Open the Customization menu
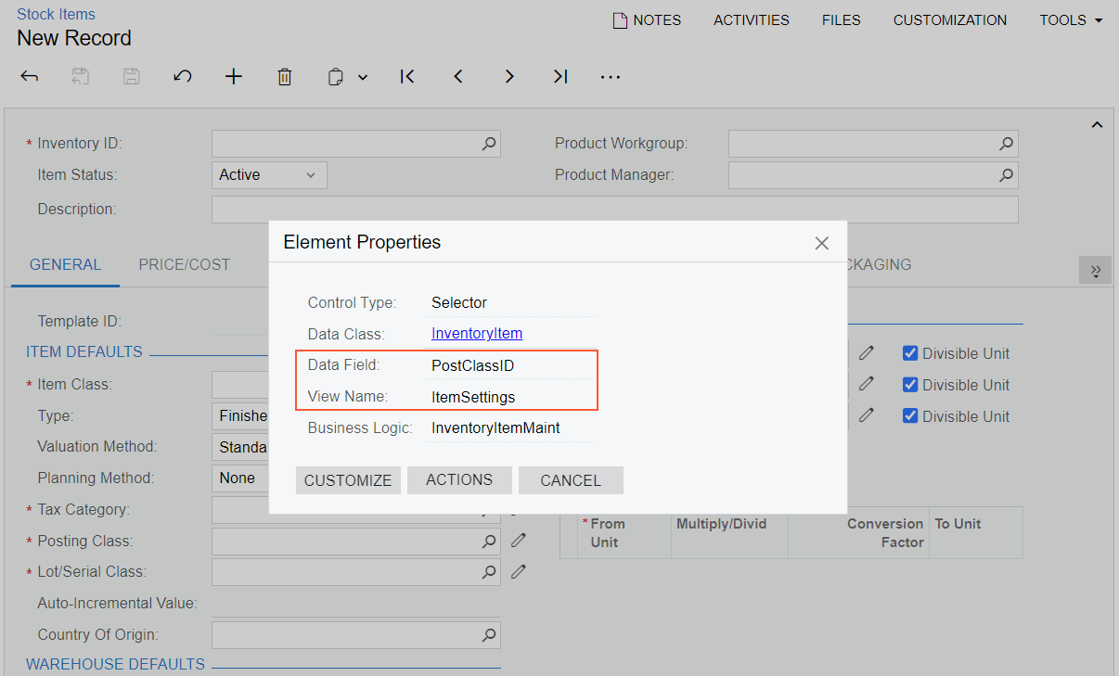 click(x=949, y=19)
